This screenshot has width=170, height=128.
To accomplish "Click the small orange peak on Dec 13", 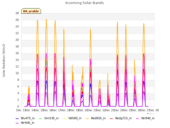I will 29,86.
